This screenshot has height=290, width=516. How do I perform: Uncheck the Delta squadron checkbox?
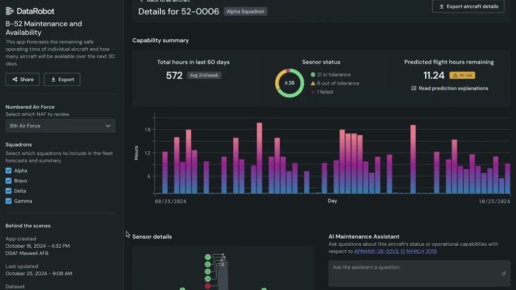coord(8,191)
